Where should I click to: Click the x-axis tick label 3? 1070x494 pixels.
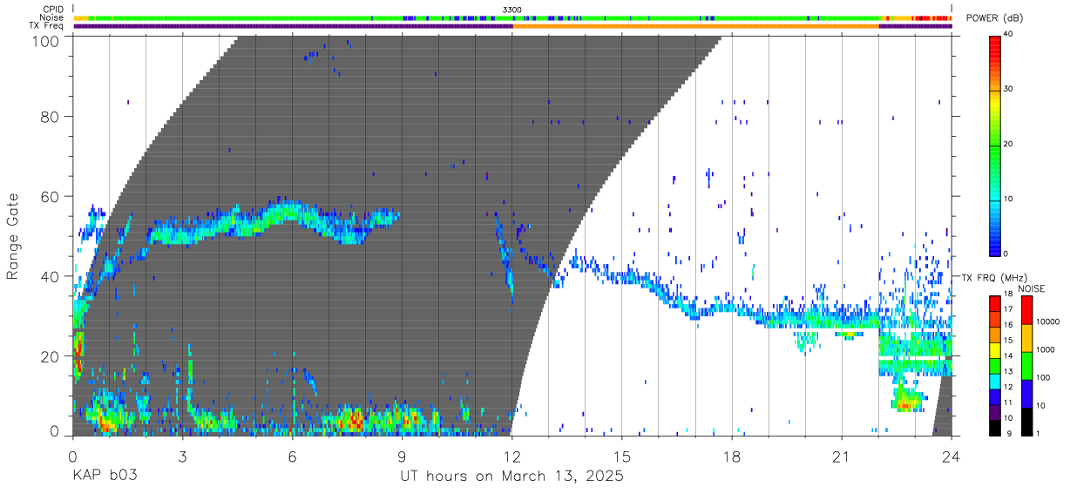(x=182, y=457)
